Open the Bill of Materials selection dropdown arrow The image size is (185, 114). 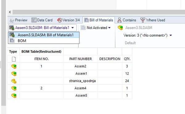tap(72, 28)
